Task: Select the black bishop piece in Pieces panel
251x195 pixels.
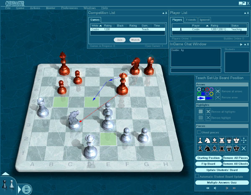Action: click(x=215, y=149)
